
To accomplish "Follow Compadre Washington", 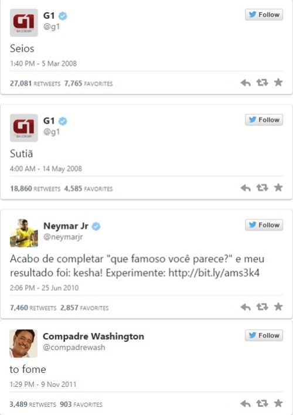I will (x=264, y=335).
